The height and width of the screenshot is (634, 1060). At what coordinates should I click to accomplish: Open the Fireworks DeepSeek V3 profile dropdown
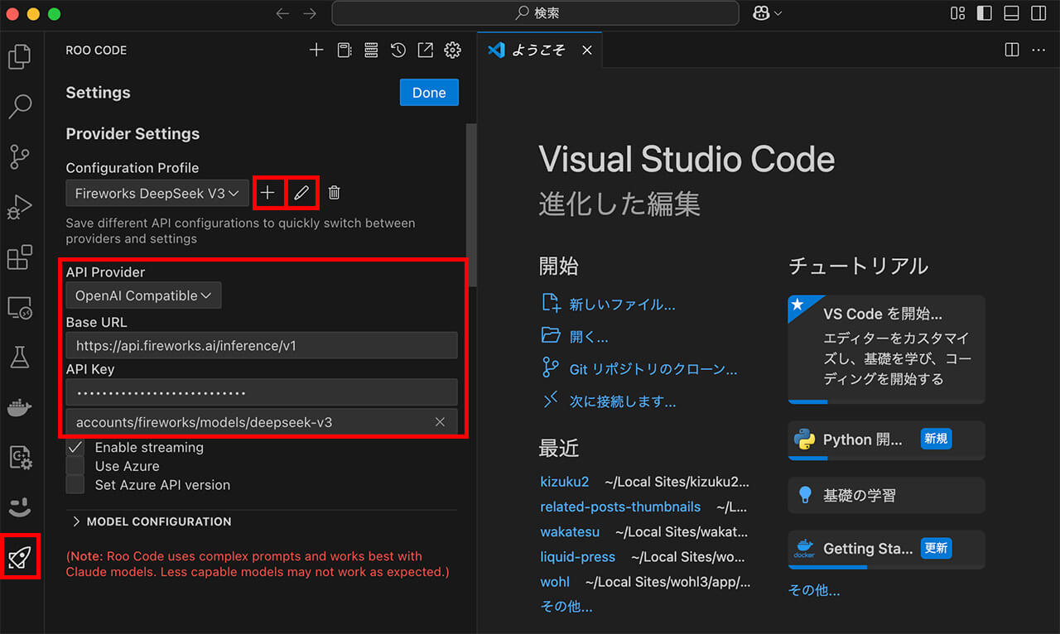click(157, 193)
